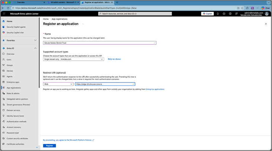This screenshot has width=272, height=151.
Task: Open Password reset
Action: 13,133
